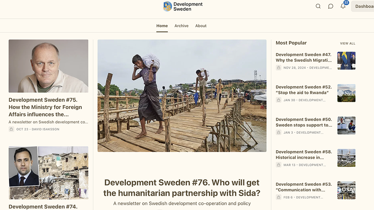
Task: Open article Development Sweden #75 title
Action: pos(45,107)
